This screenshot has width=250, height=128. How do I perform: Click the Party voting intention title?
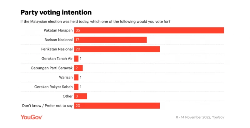(x=56, y=12)
